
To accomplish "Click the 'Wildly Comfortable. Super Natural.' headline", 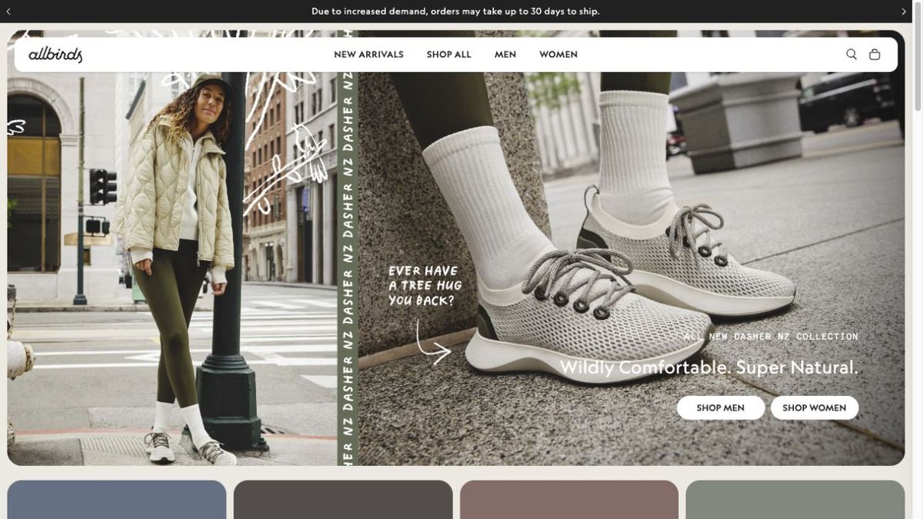I will click(708, 368).
